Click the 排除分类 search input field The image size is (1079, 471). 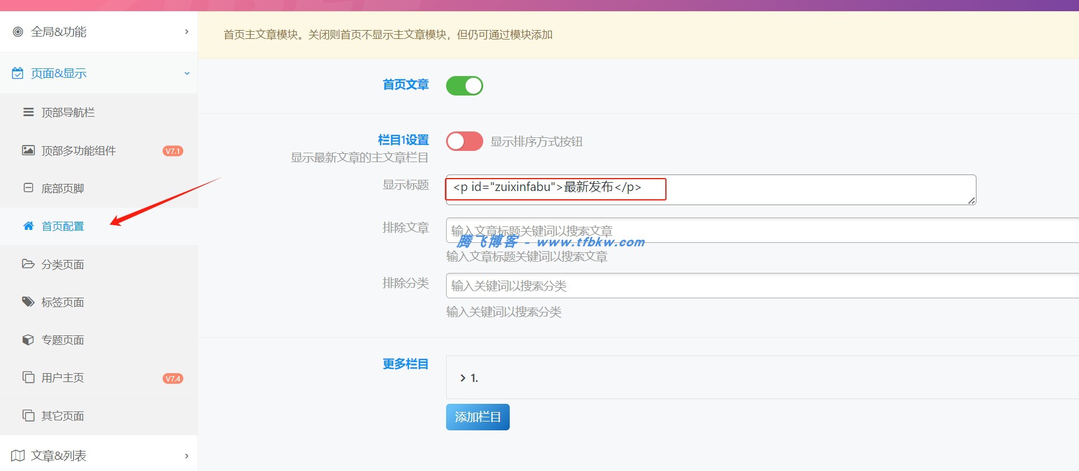pos(762,286)
